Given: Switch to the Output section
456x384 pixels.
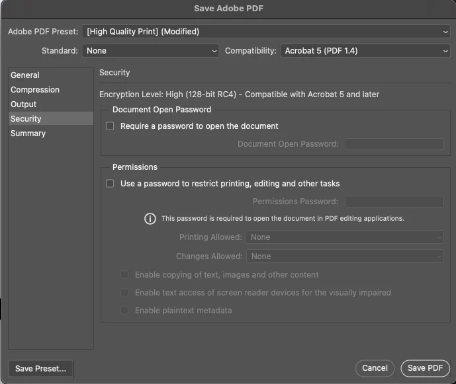Looking at the screenshot, I should tap(51, 104).
